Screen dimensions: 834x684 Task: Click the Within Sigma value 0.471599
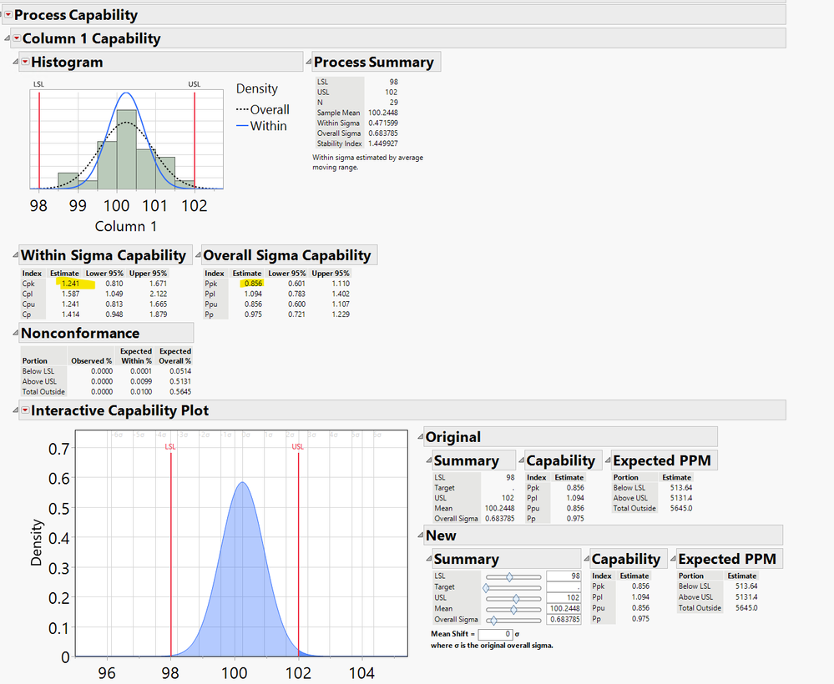point(383,123)
